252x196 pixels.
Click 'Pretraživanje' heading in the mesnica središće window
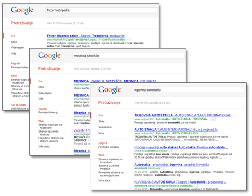click(49, 69)
